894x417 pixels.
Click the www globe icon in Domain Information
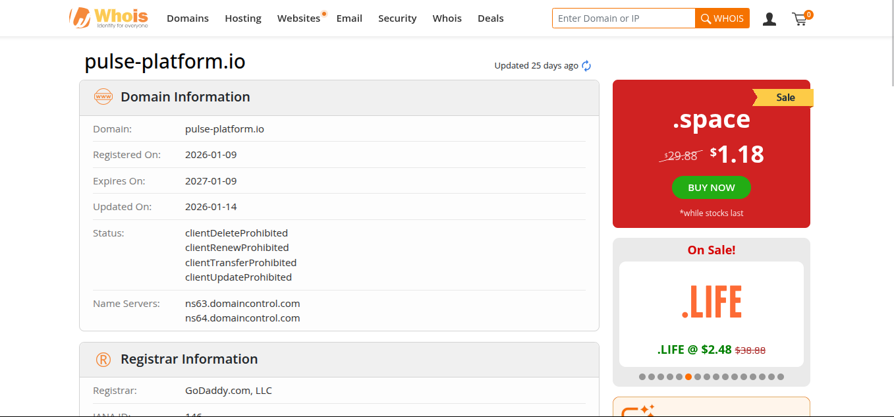(103, 97)
